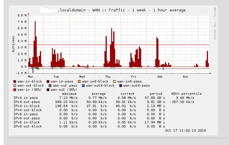Viewport: 229px width, 145px height.
Task: Click the wan-in6-pass legend swatch
Action: tap(114, 82)
